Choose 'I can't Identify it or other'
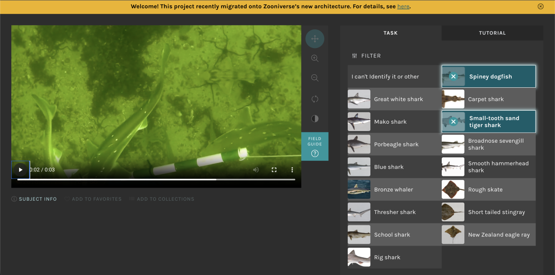 point(394,77)
